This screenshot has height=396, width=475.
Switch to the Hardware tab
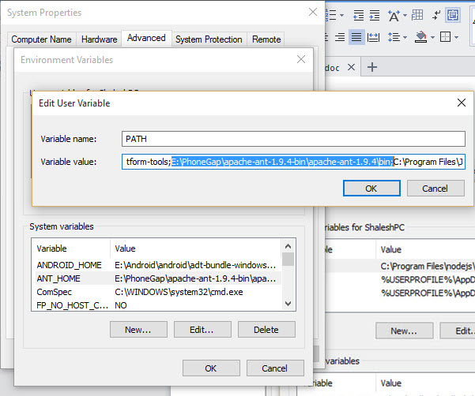point(100,39)
